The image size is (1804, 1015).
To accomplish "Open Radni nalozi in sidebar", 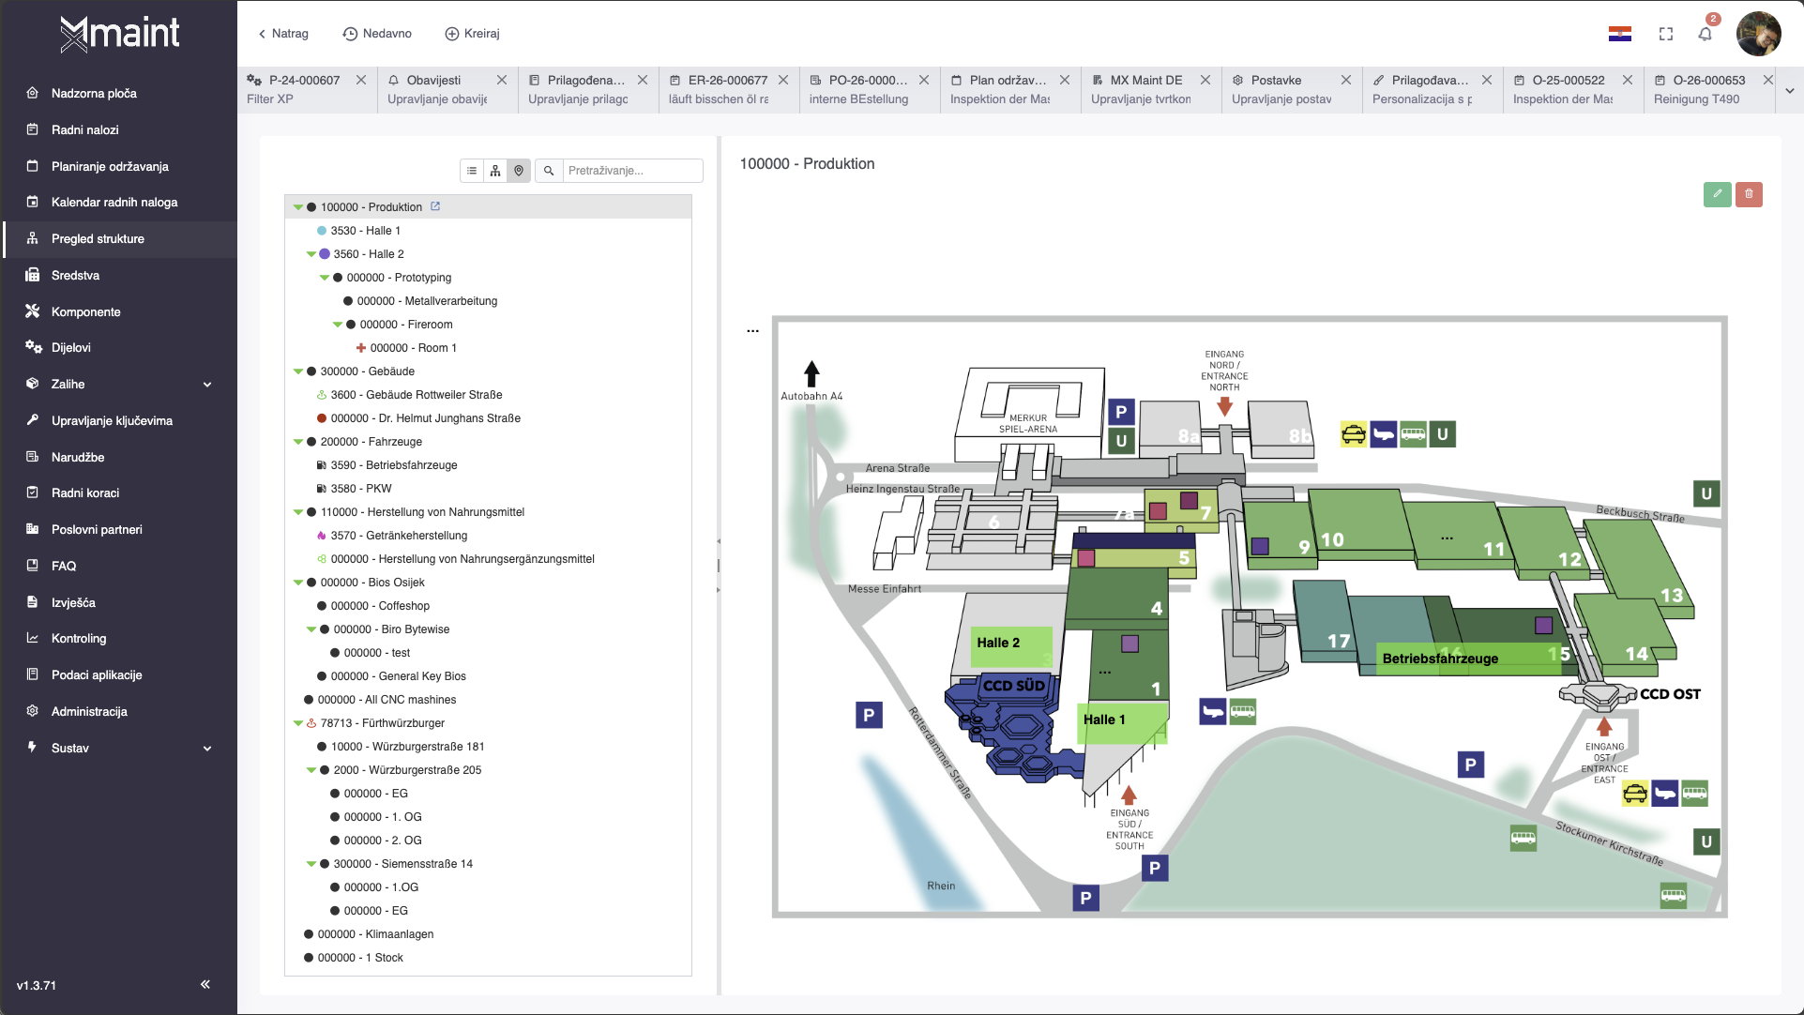I will click(85, 129).
